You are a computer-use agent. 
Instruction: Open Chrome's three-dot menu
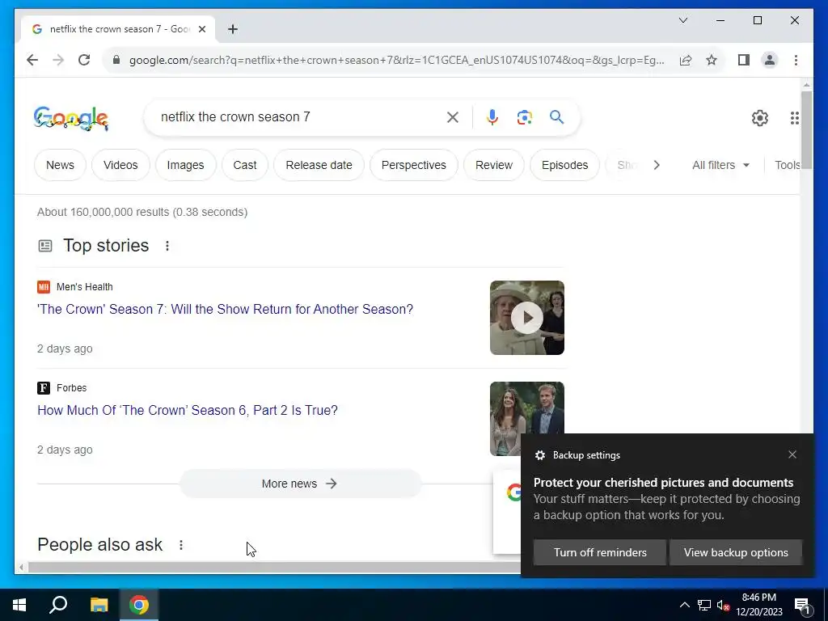coord(796,60)
